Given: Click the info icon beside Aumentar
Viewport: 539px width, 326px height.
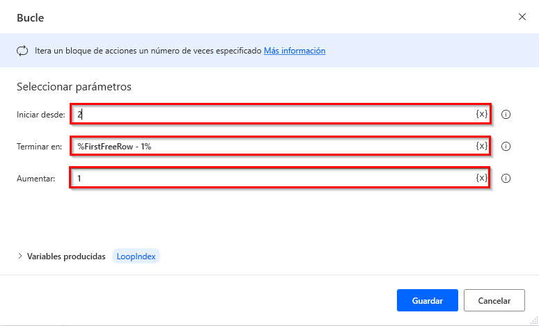Looking at the screenshot, I should (x=506, y=179).
